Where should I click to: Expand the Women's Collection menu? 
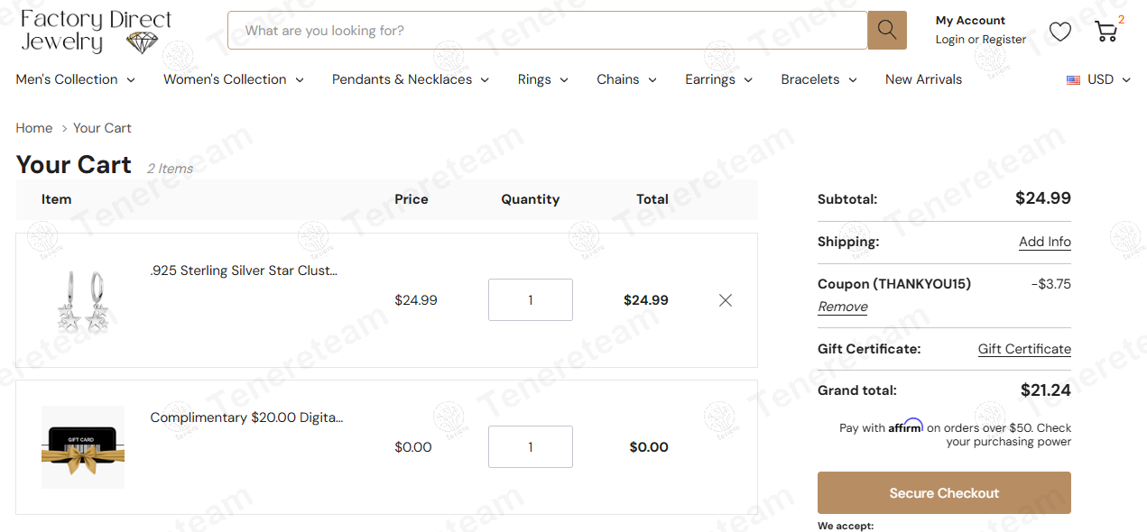click(233, 79)
